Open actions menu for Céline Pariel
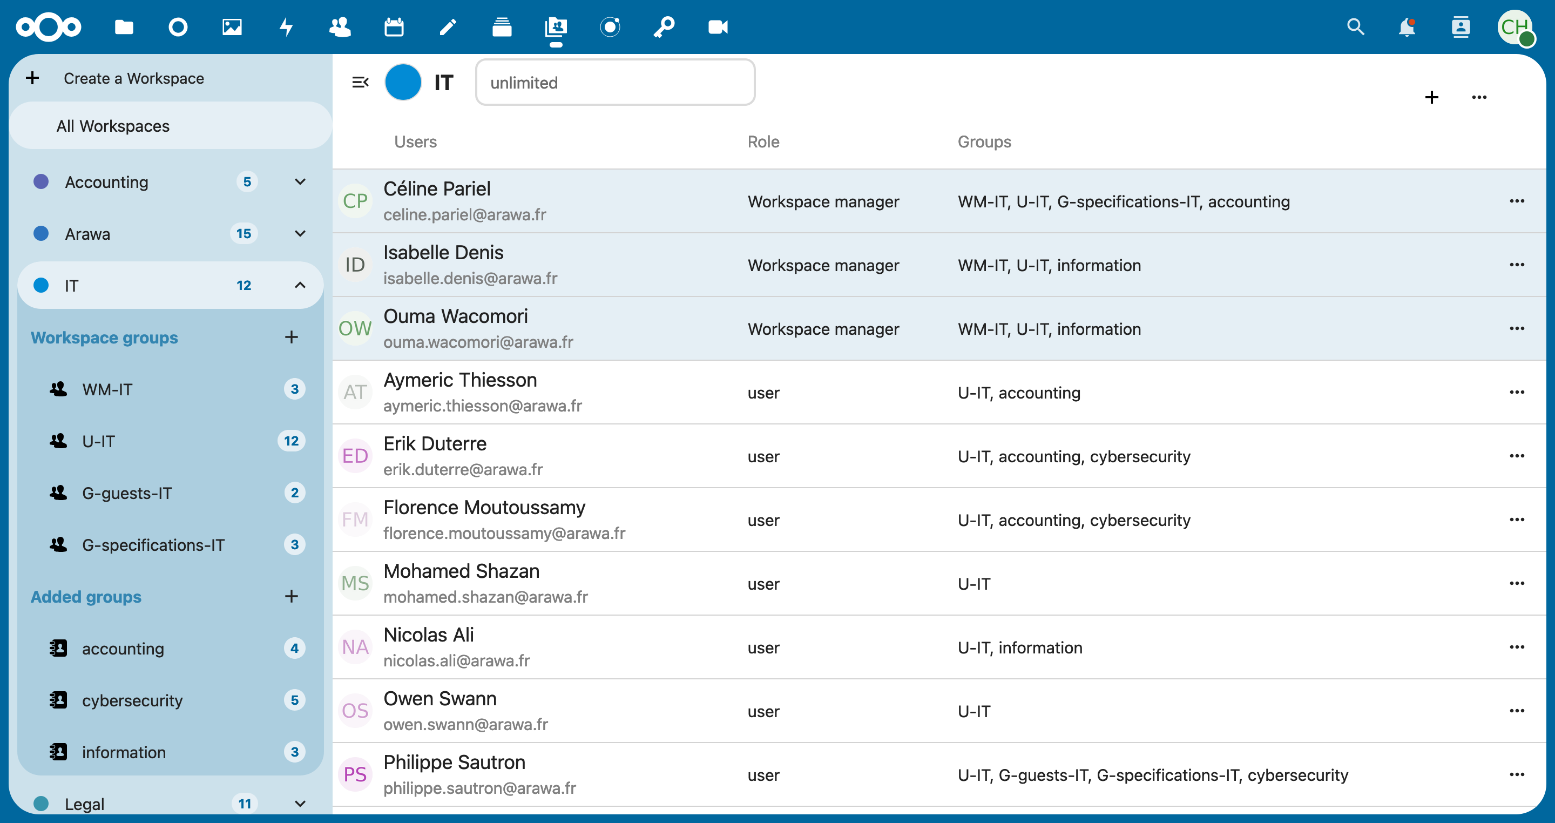Image resolution: width=1555 pixels, height=823 pixels. (1516, 201)
